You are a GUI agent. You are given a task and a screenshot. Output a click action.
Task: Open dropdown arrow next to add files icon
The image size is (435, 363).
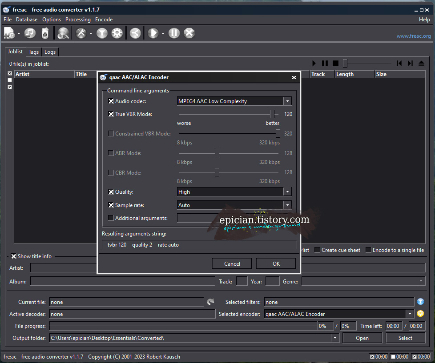(19, 33)
